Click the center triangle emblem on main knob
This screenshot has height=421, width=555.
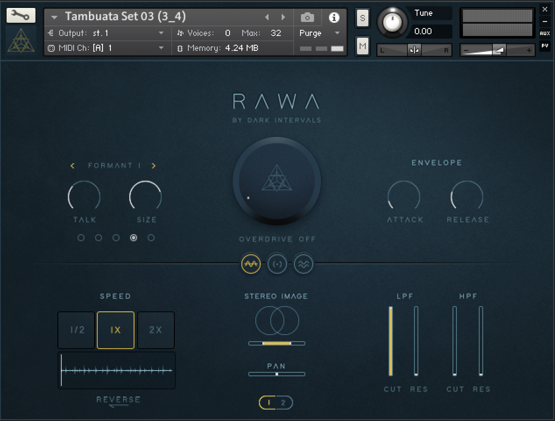click(x=277, y=178)
